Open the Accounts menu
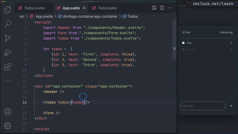The width and height of the screenshot is (238, 134). 7,112
